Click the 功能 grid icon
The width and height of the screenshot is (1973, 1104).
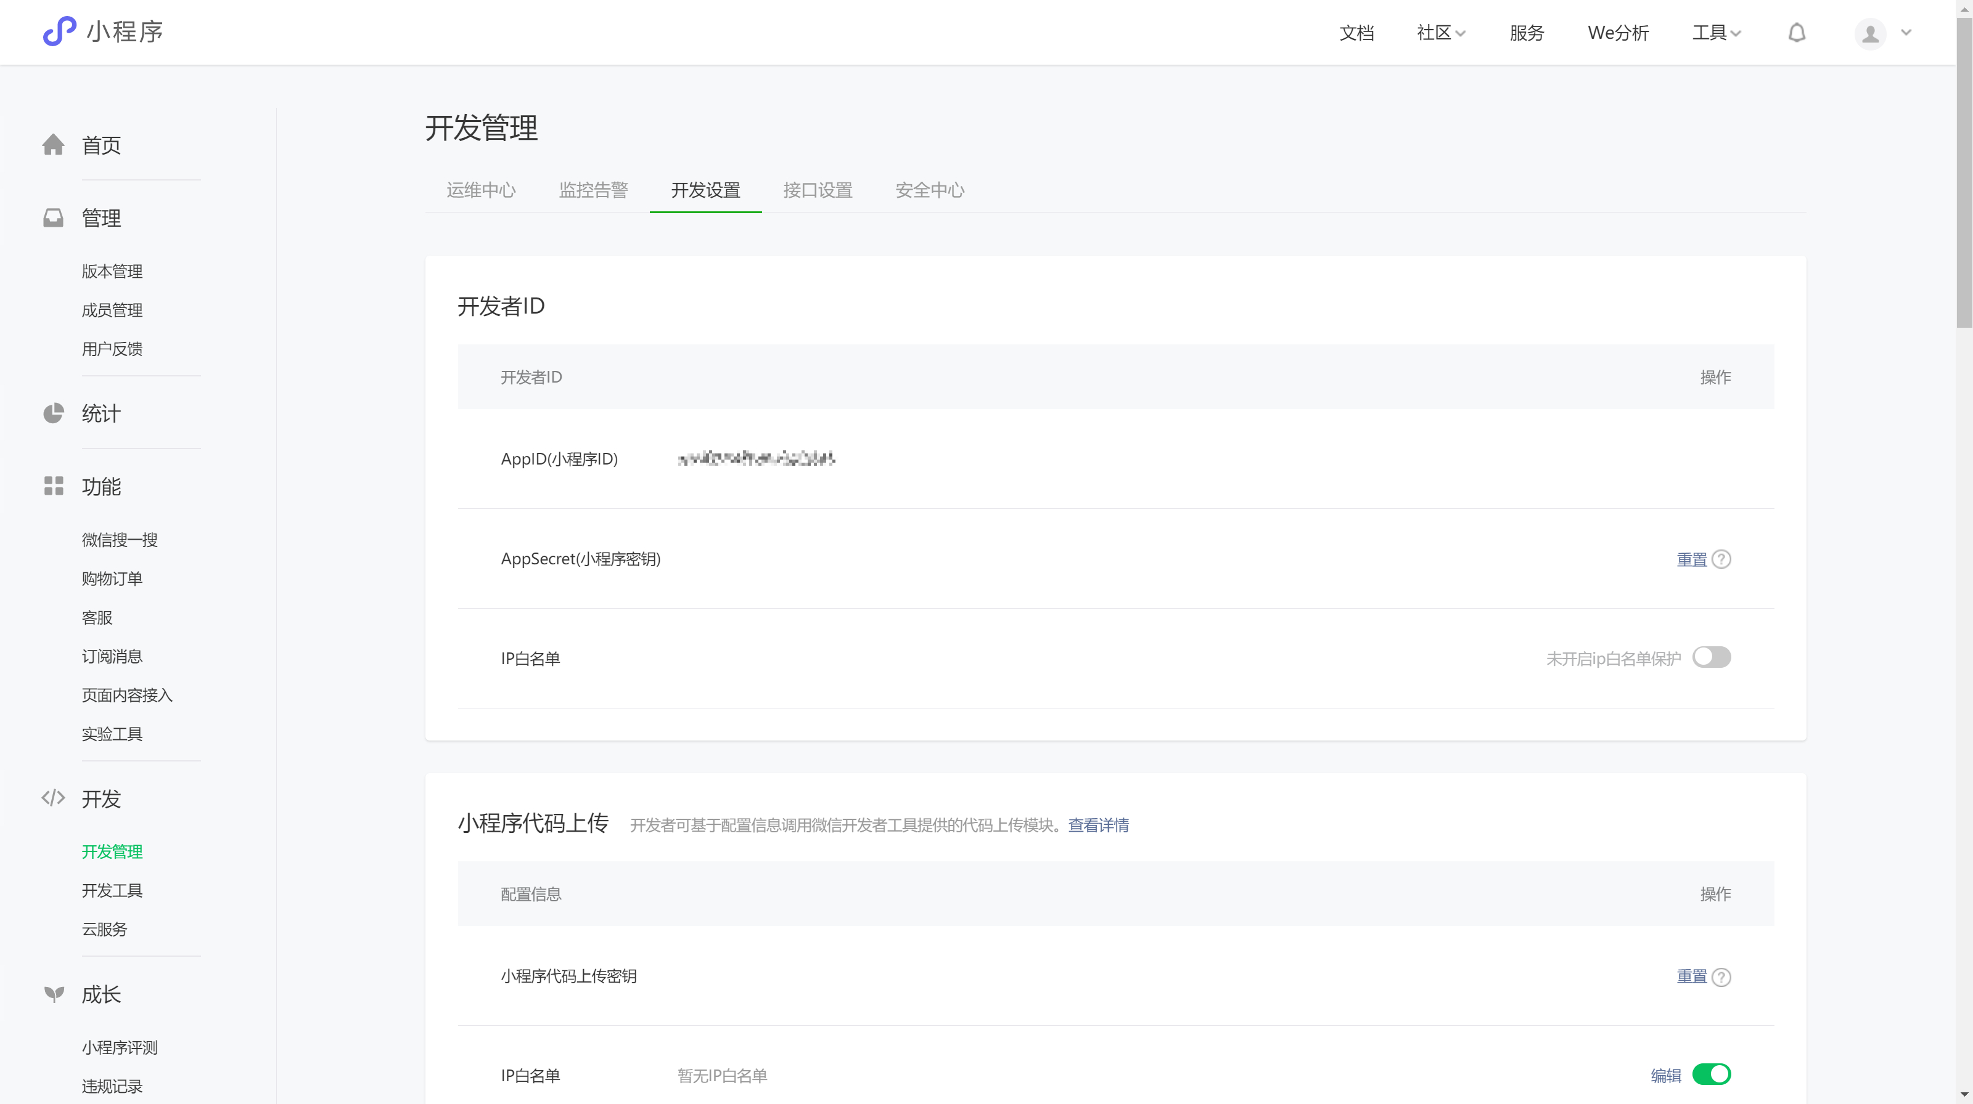tap(53, 486)
